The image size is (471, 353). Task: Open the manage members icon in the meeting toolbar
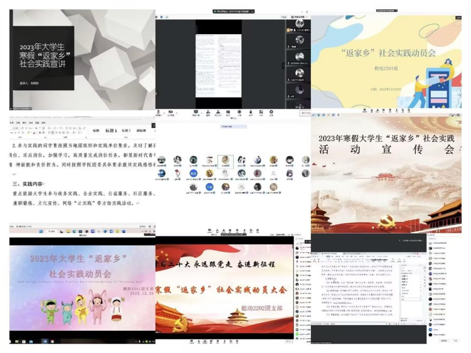218,112
